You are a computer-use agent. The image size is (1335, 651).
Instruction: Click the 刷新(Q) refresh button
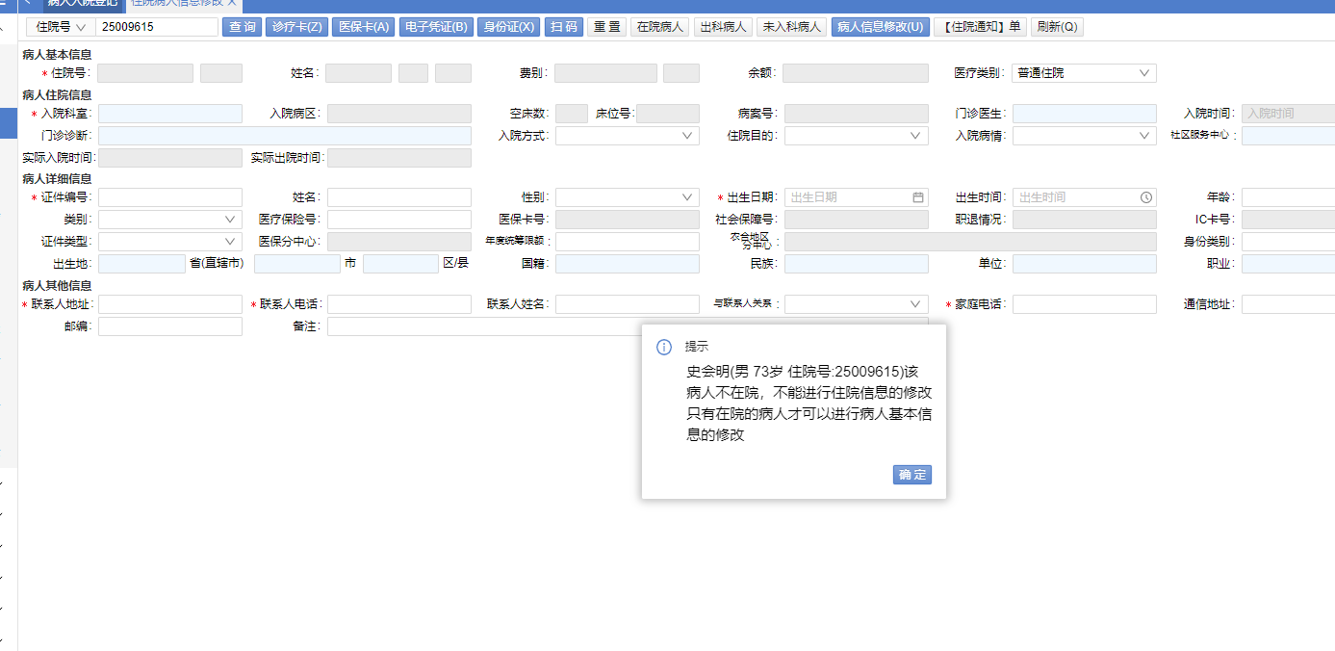(1057, 27)
